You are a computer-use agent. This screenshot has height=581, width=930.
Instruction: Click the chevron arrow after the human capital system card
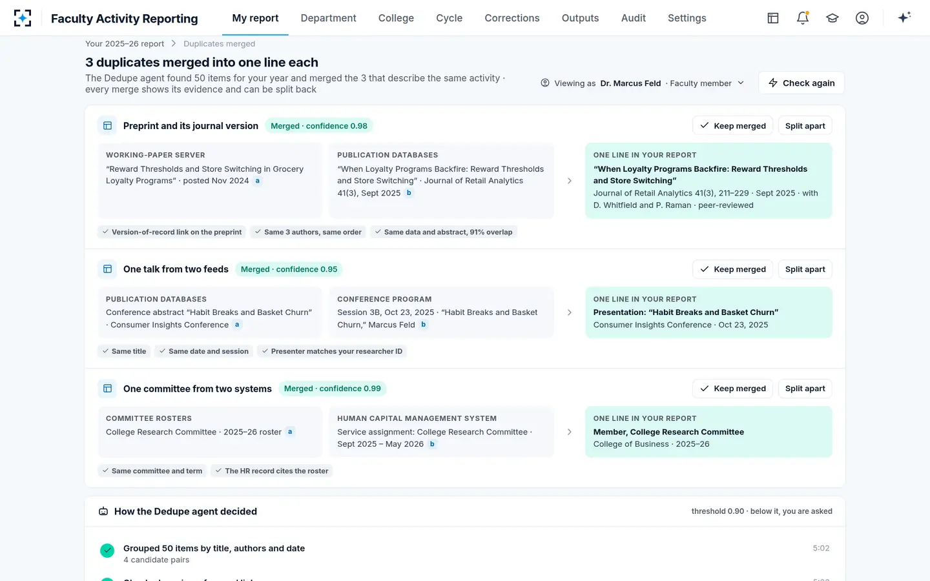[569, 432]
